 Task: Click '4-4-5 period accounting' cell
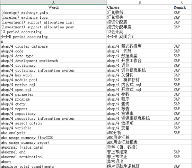pyautogui.click(x=53, y=37)
